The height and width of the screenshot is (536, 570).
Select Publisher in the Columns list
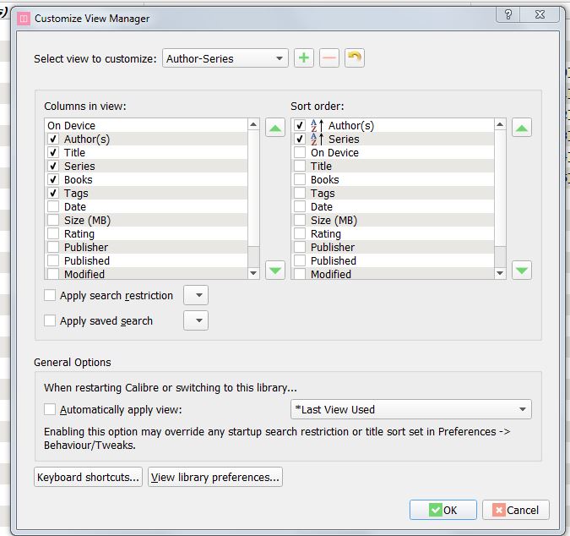click(x=86, y=248)
